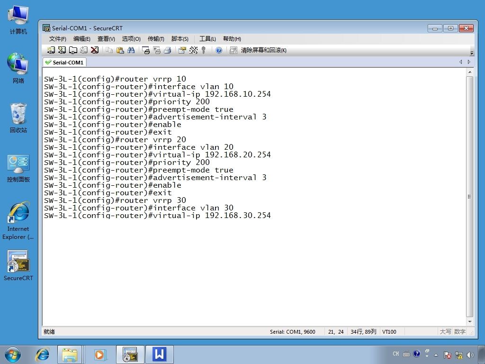485x364 pixels.
Task: Click the terminal scrollbar up arrow
Action: pos(469,72)
